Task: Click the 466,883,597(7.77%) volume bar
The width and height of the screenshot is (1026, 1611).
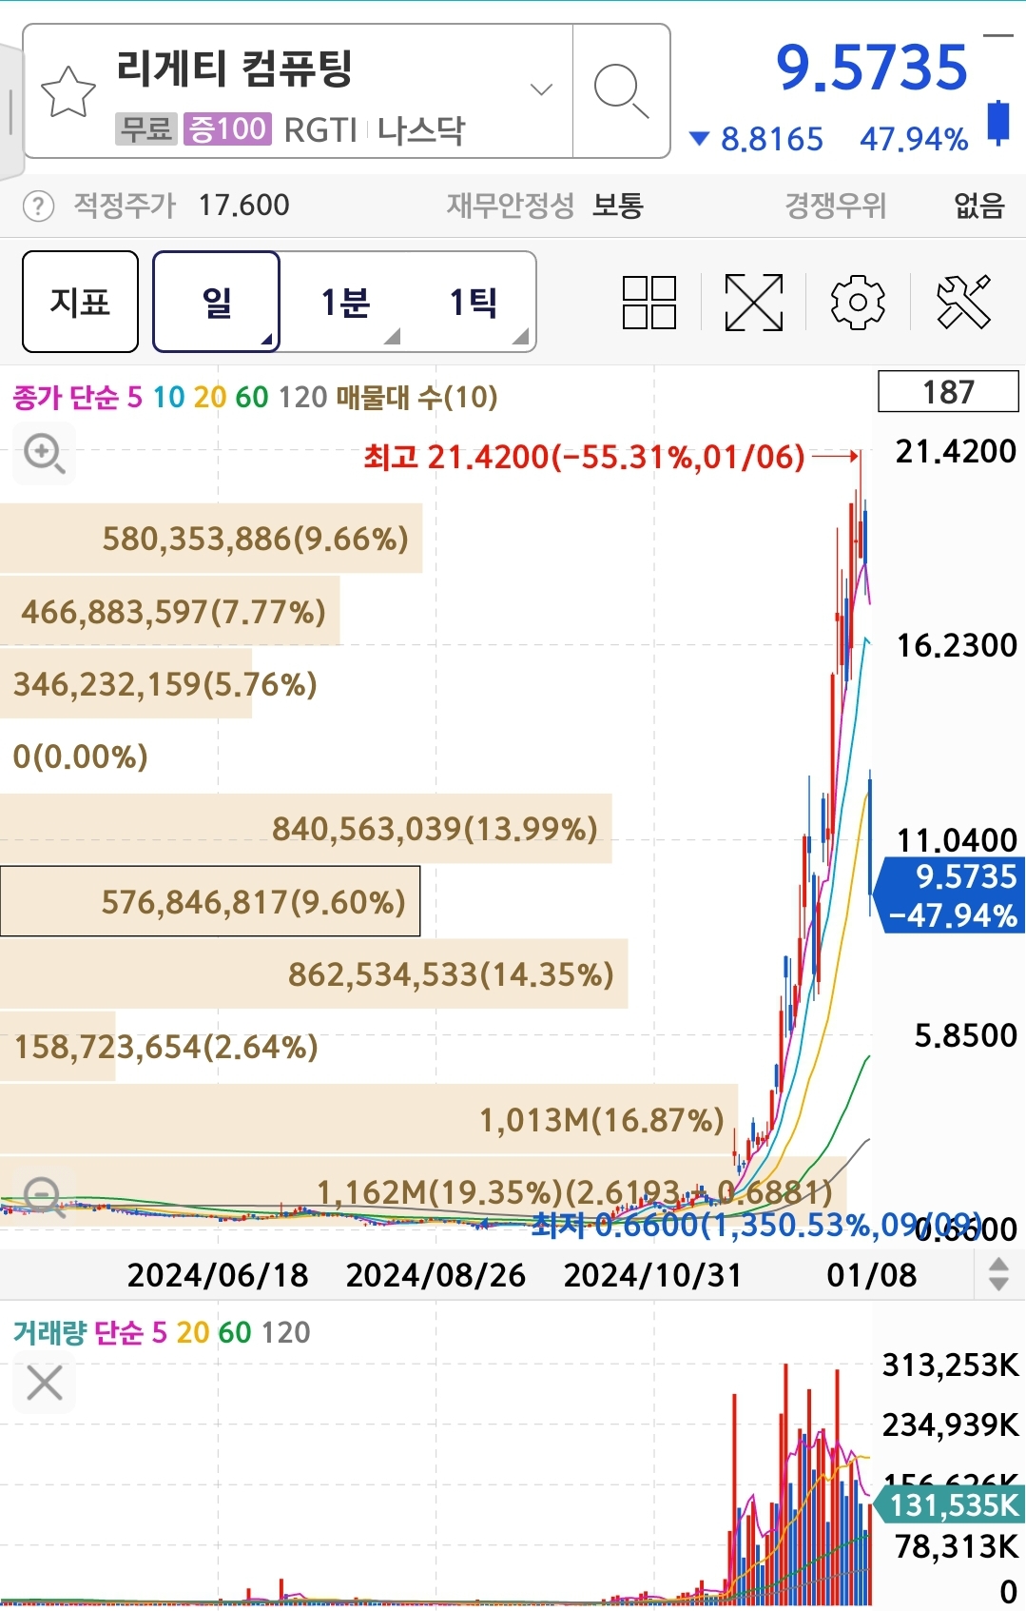Action: [x=169, y=611]
